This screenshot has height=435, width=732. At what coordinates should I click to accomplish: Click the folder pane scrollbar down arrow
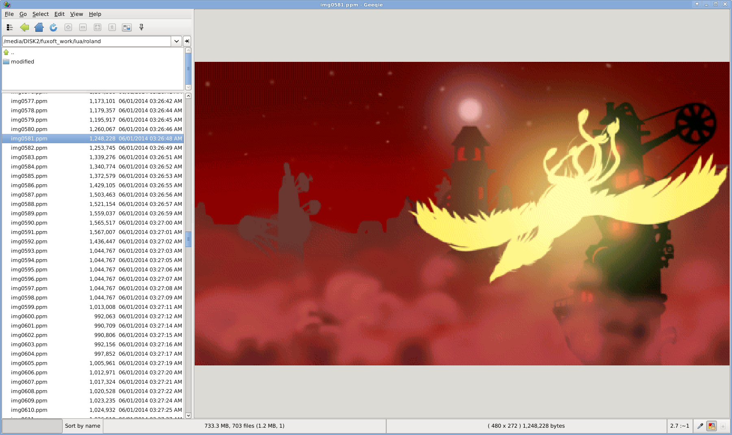click(188, 87)
